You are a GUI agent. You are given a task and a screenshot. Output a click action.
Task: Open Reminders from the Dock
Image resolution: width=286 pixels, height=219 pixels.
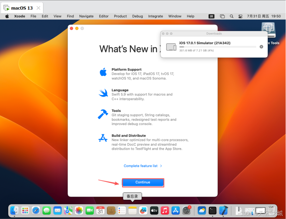pos(122,211)
